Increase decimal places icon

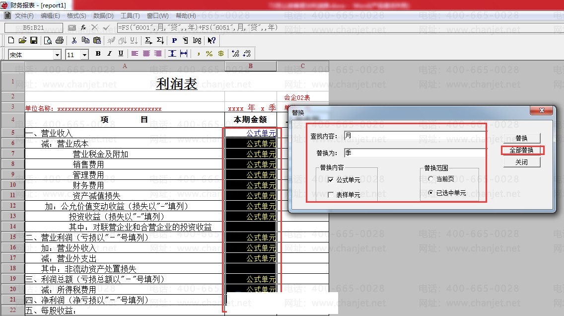(x=235, y=54)
